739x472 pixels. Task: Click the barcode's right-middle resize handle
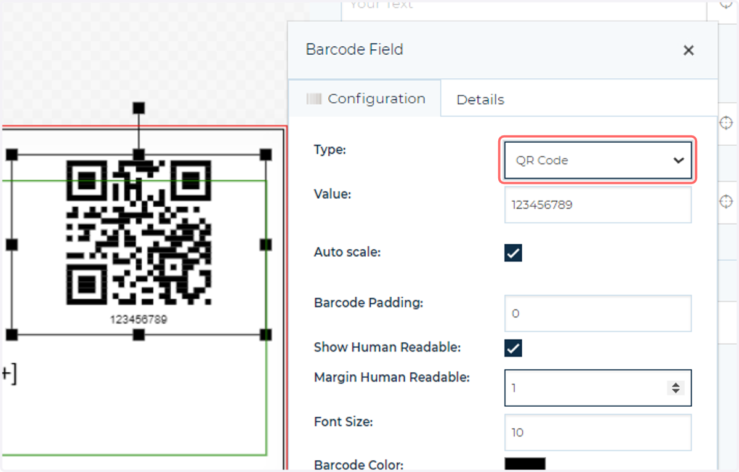265,244
